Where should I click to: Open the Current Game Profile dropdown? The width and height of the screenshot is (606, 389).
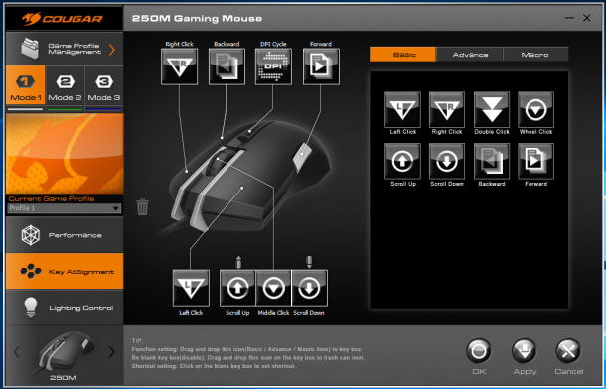pyautogui.click(x=65, y=208)
